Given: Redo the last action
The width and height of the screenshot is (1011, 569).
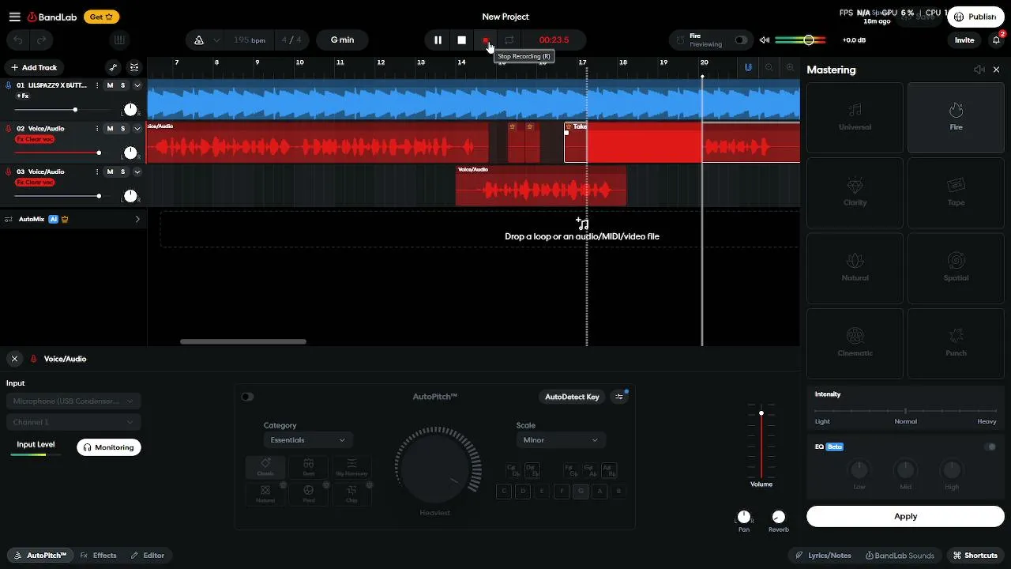Looking at the screenshot, I should coord(42,40).
